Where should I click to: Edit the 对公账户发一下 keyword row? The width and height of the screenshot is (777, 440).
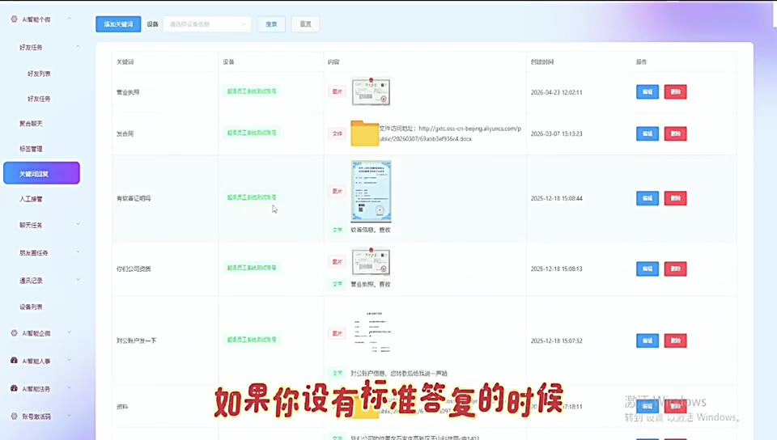[647, 341]
